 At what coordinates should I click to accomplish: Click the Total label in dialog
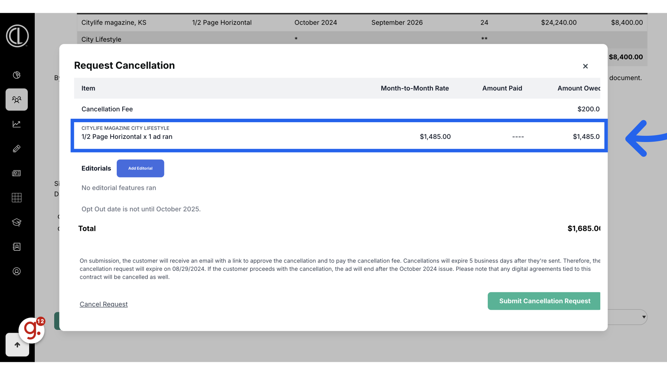87,228
